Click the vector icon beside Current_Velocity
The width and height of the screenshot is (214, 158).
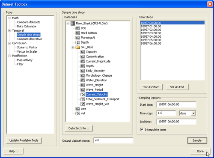click(83, 94)
